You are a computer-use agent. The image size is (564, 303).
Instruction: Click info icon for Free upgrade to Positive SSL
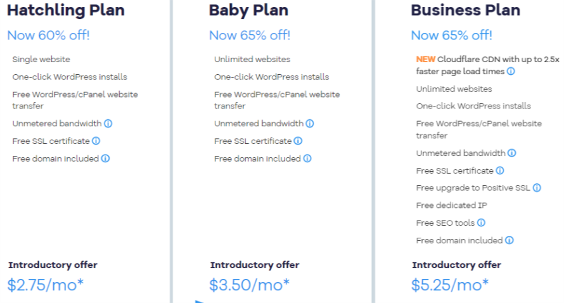pos(537,188)
